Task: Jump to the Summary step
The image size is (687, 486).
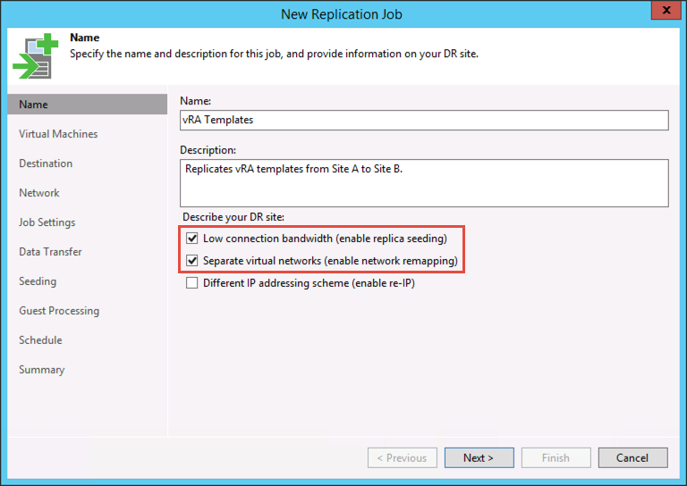Action: coord(42,370)
